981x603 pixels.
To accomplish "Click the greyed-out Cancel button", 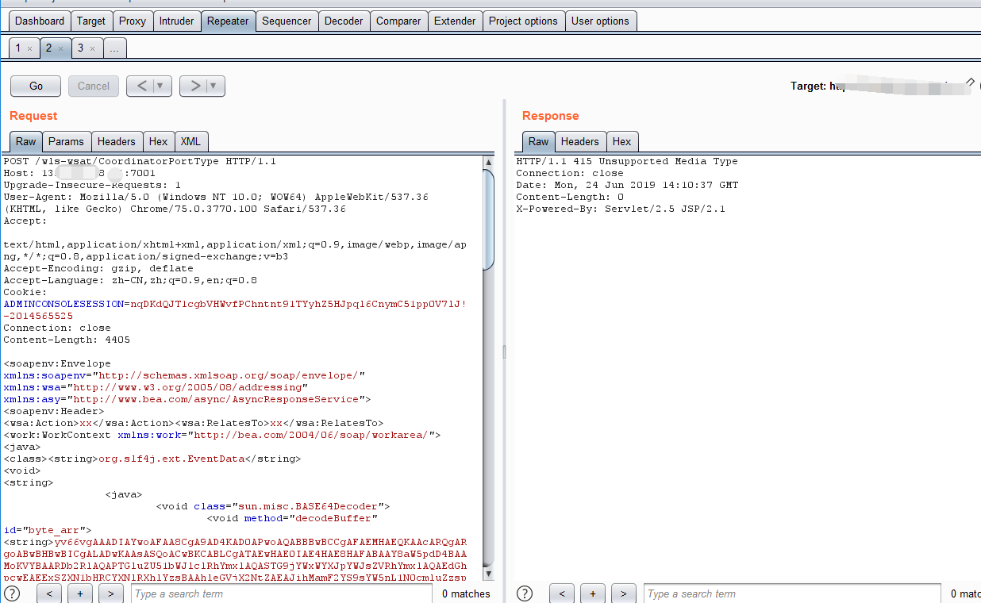I will pos(94,86).
